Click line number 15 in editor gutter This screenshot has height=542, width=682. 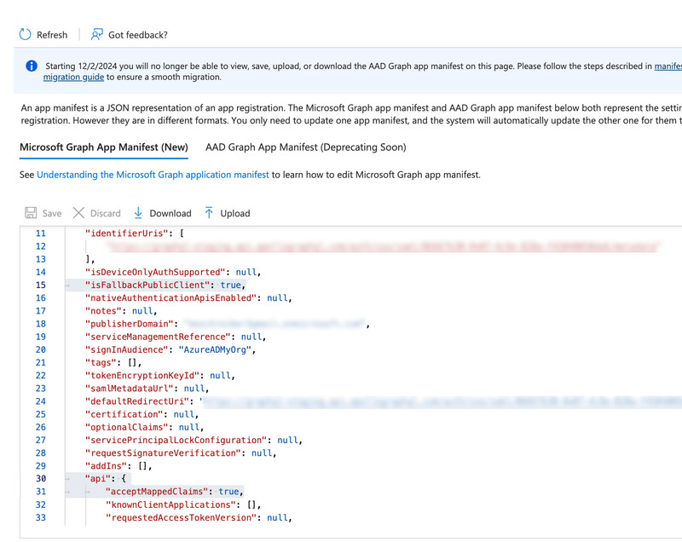pos(41,285)
